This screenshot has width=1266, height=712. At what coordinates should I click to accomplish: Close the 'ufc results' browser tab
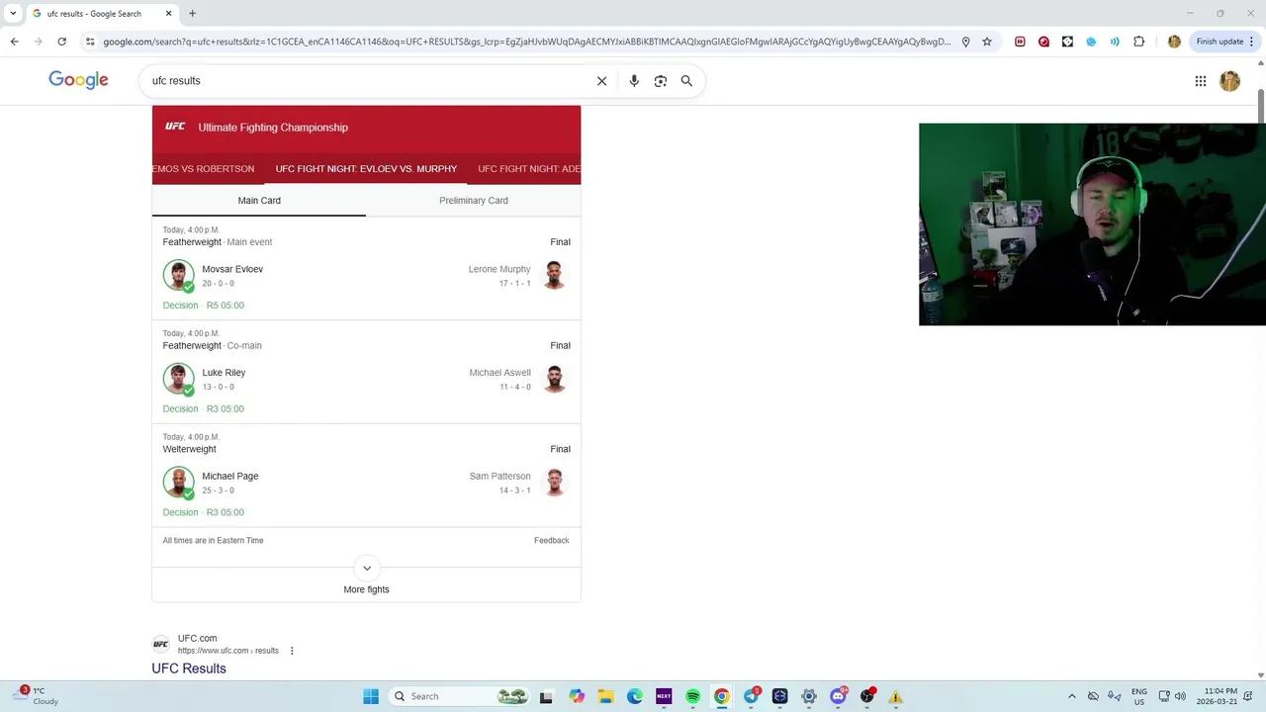(x=169, y=14)
